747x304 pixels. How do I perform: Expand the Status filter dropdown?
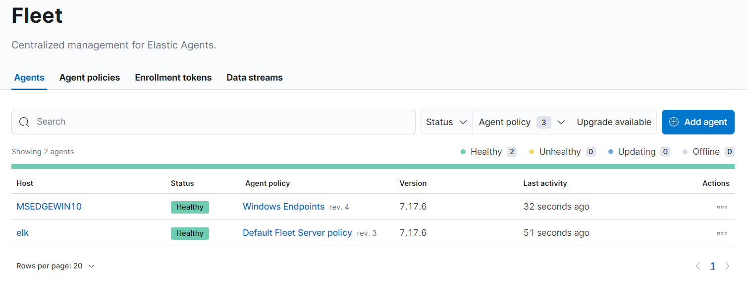[447, 122]
